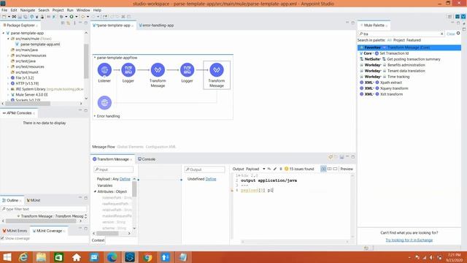Clear the Mule Palette search text
The image size is (467, 263).
441,34
